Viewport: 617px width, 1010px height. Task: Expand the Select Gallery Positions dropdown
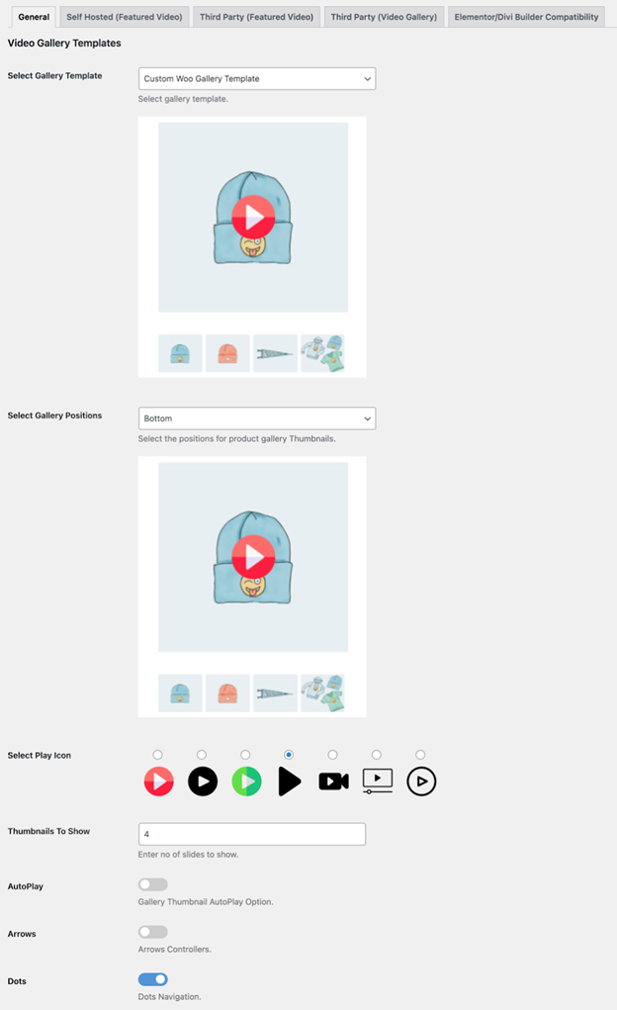(257, 418)
